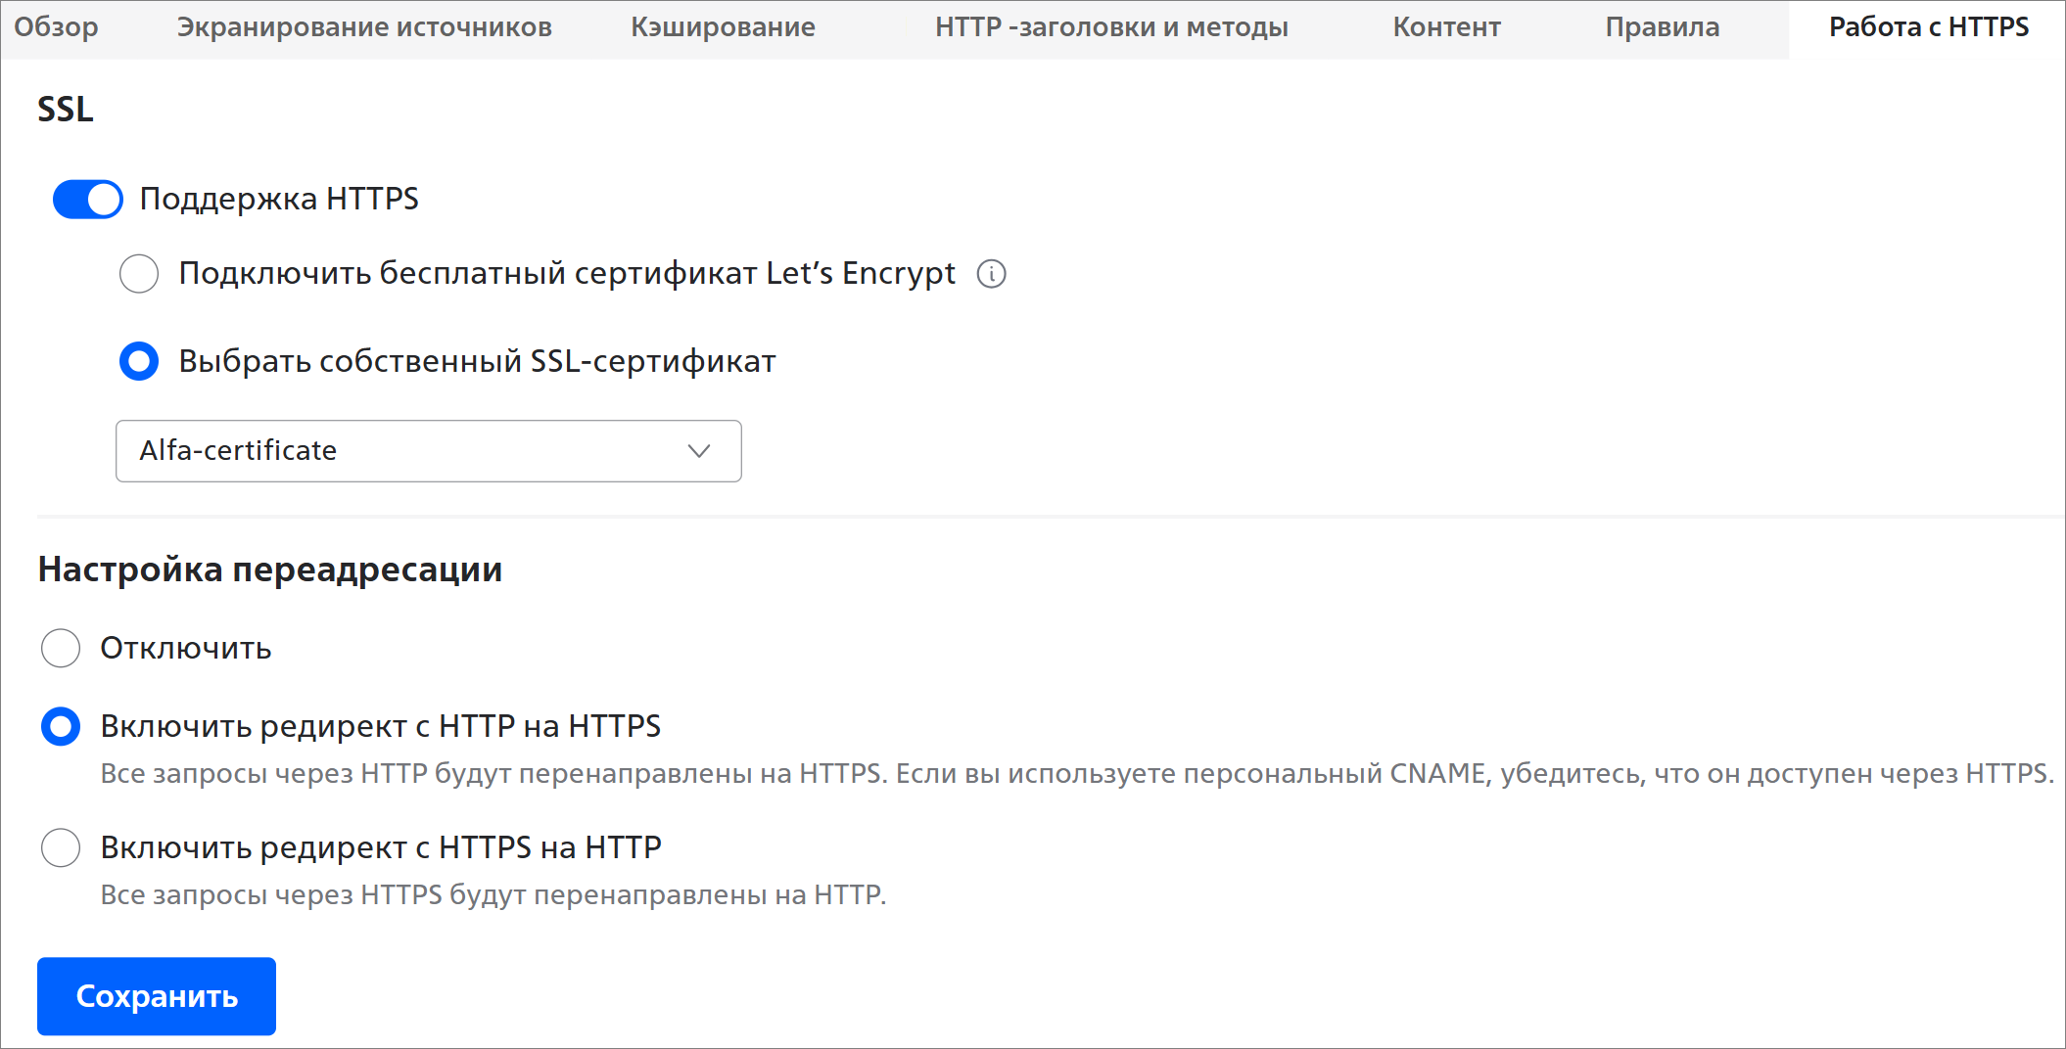Open the Экранирование источников tab

364,27
